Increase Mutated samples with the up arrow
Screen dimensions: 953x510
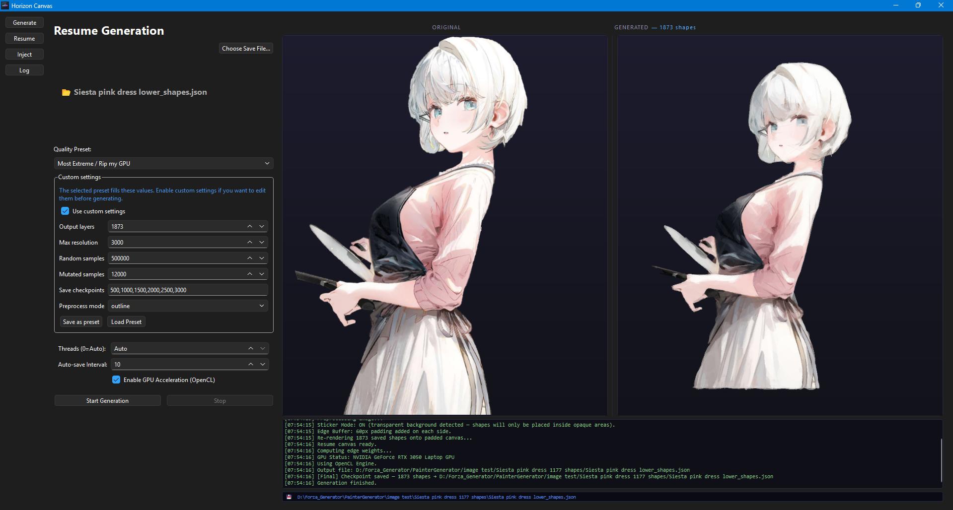click(x=250, y=274)
